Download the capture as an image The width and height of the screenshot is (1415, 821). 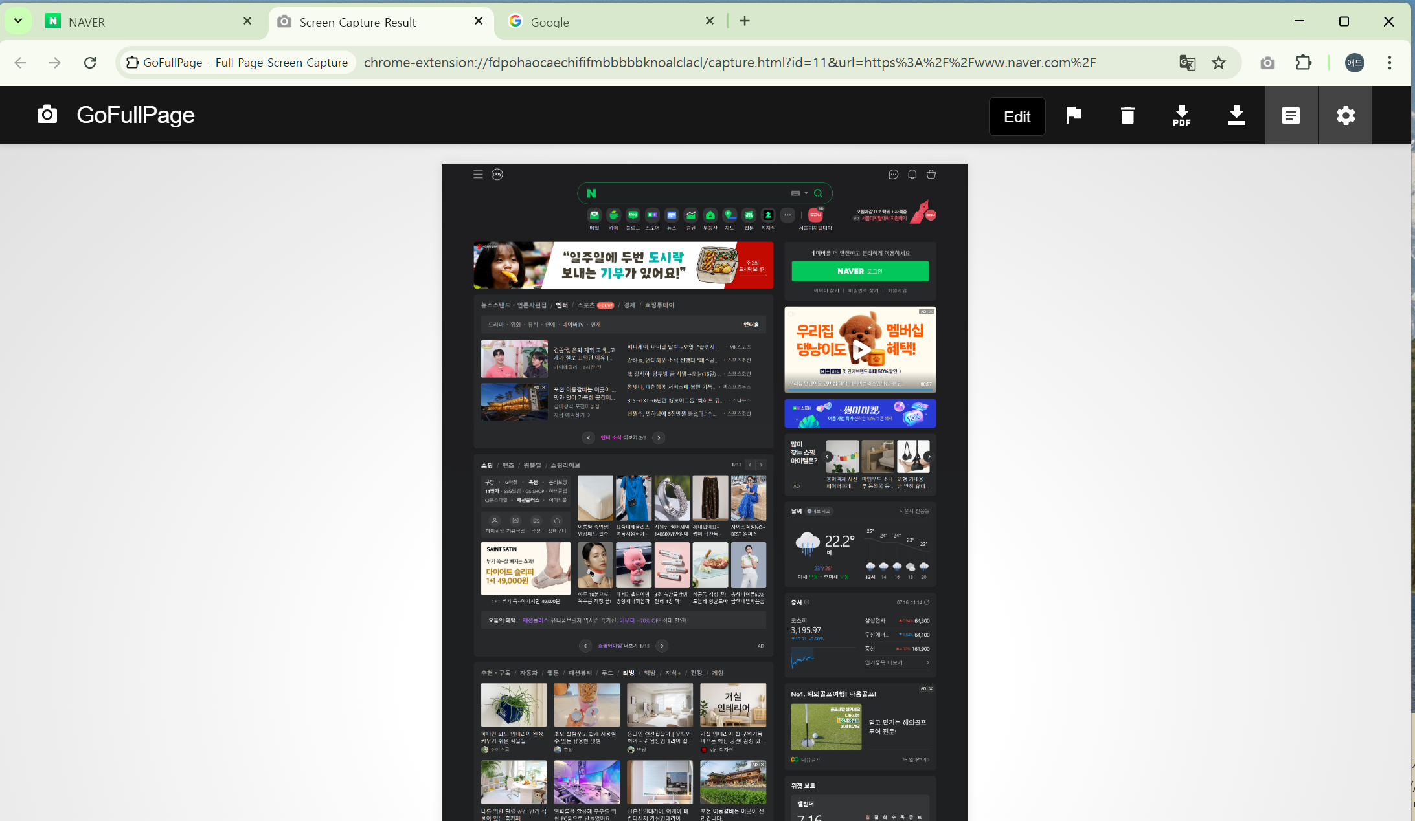[x=1236, y=115]
